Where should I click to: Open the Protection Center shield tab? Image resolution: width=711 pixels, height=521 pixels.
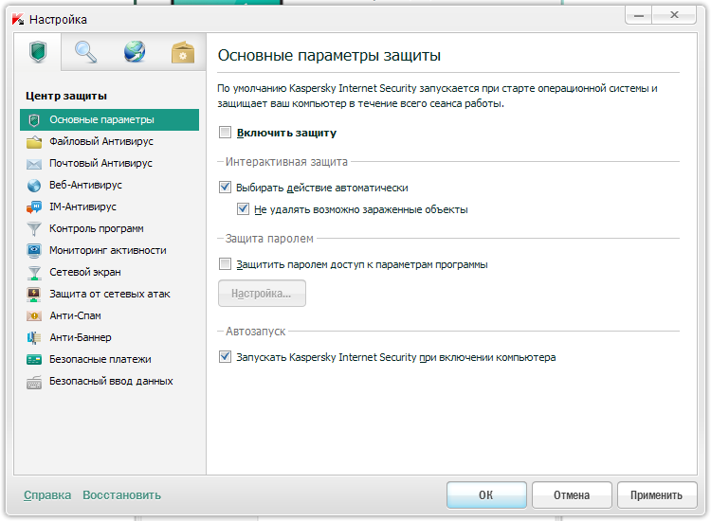tap(38, 52)
